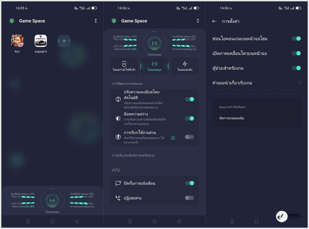Disable ล็อคความสว่าง brightness lock switch
309x229 pixels.
pyautogui.click(x=190, y=119)
